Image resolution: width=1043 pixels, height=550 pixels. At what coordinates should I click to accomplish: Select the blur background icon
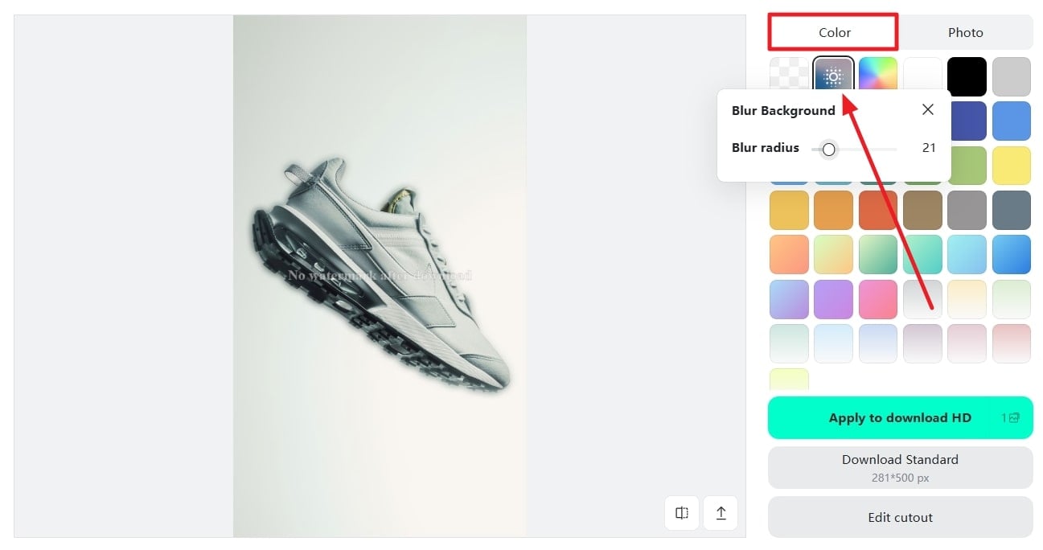click(833, 76)
